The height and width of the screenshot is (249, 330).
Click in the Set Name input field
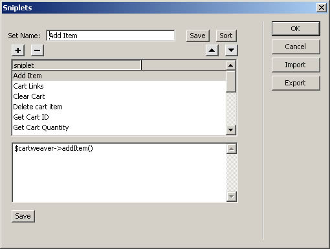click(x=111, y=36)
